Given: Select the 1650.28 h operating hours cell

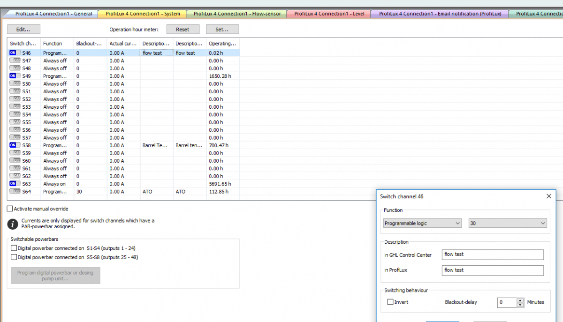Looking at the screenshot, I should pos(223,76).
